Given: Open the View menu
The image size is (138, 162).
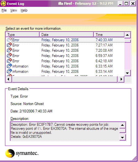Looking at the screenshot, I should tap(14, 10).
